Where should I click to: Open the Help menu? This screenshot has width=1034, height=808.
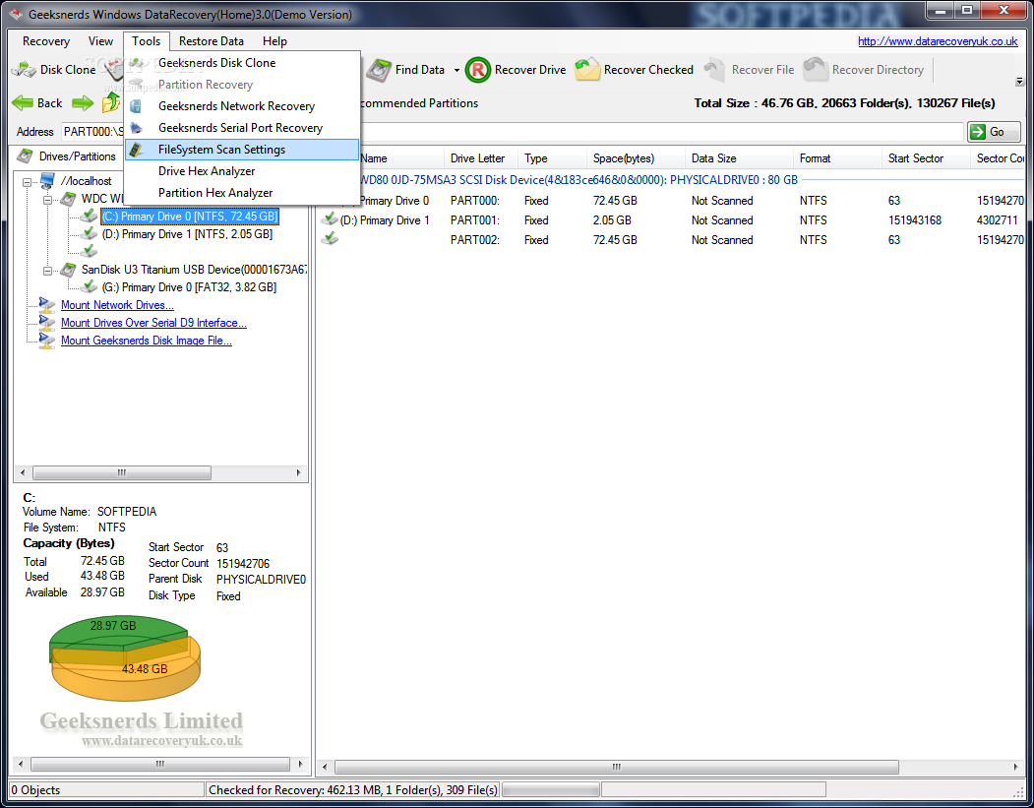(x=274, y=41)
